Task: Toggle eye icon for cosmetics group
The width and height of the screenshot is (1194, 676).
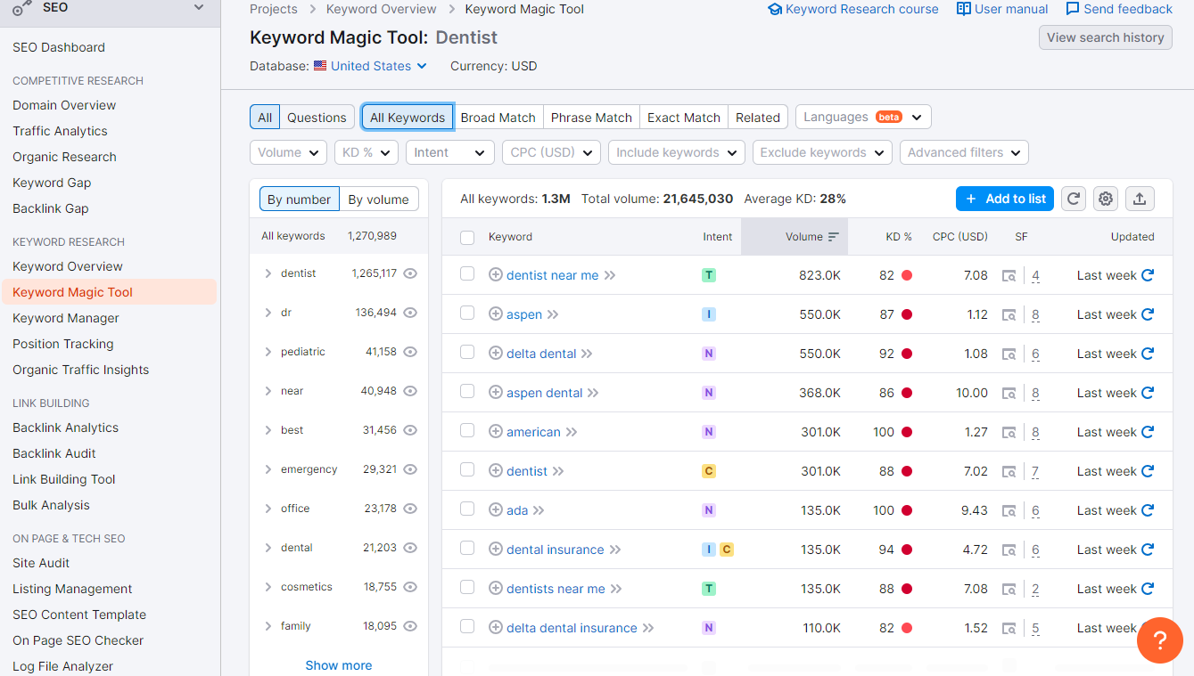Action: click(x=410, y=587)
